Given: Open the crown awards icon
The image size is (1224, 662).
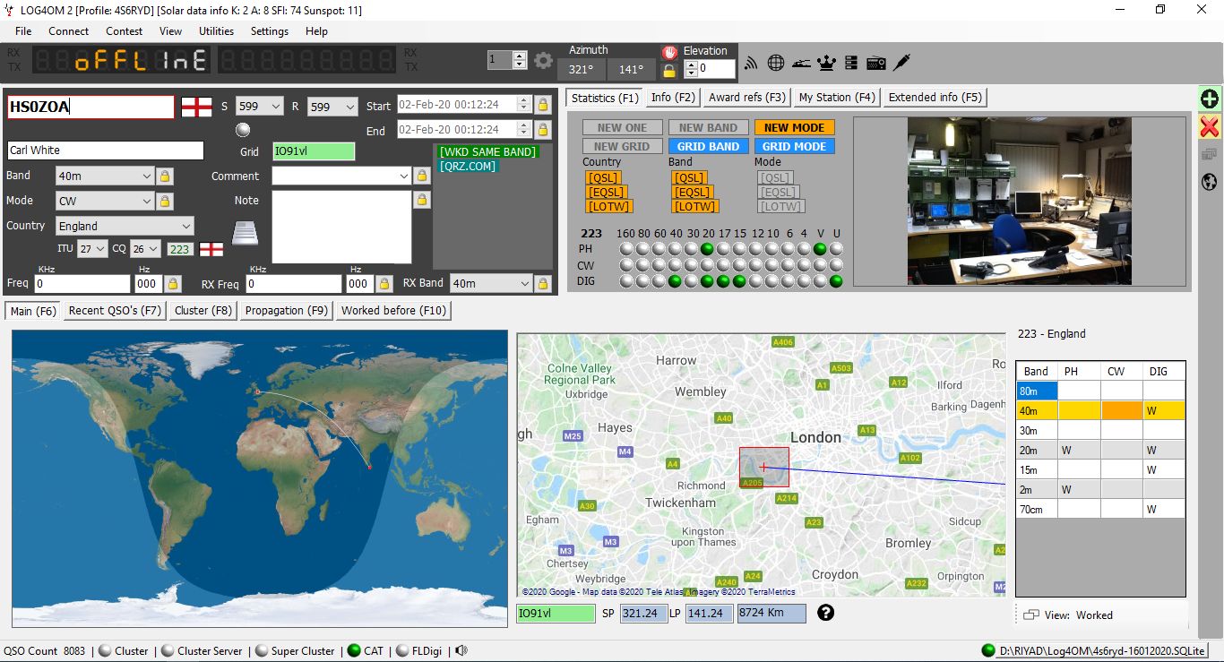Looking at the screenshot, I should 826,63.
